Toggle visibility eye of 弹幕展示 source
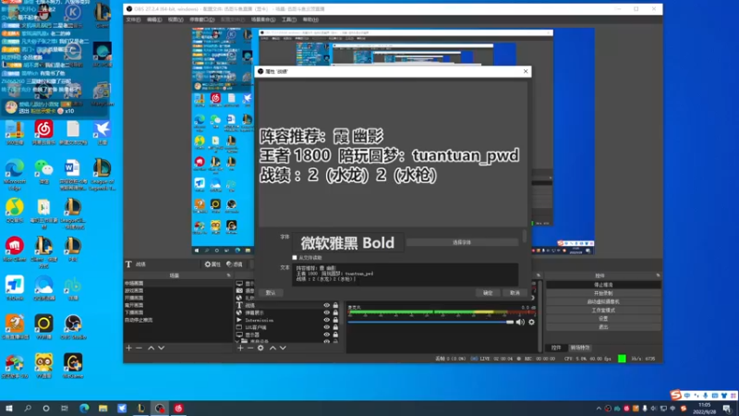The height and width of the screenshot is (416, 739). pos(326,312)
